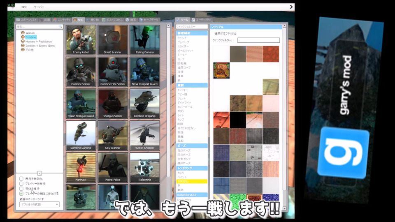Viewport: 395px width, 222px height.
Task: Collapse the NPC options panel divider arrow
Action: point(39,173)
